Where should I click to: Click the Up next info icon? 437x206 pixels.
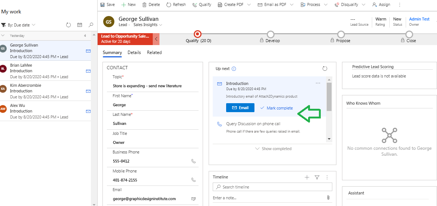coord(234,69)
